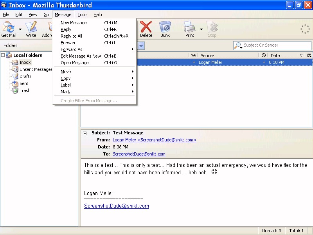Expand the Mark submenu
This screenshot has height=235, width=313.
[95, 92]
